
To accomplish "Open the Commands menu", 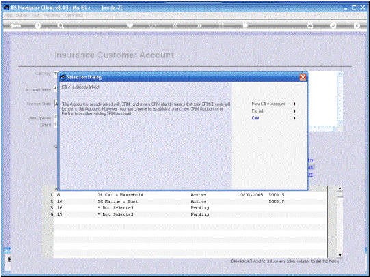I will (74, 15).
